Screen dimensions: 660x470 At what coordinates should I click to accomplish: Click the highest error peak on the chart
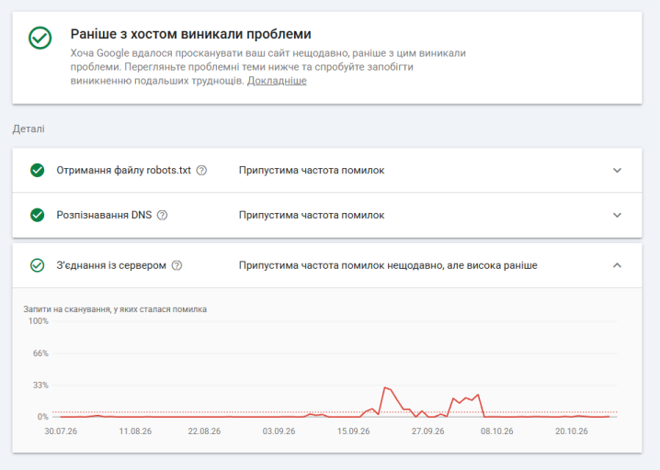(x=385, y=387)
